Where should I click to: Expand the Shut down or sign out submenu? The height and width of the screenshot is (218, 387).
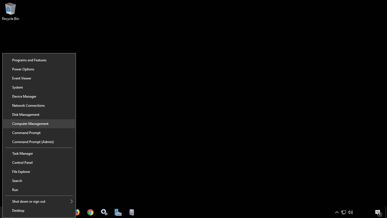(x=29, y=201)
